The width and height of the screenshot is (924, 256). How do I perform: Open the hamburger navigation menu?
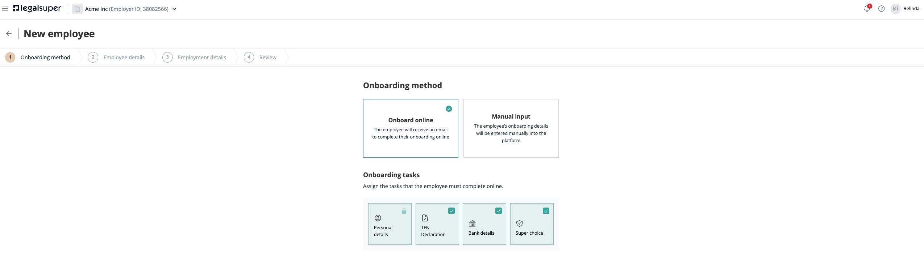coord(5,9)
